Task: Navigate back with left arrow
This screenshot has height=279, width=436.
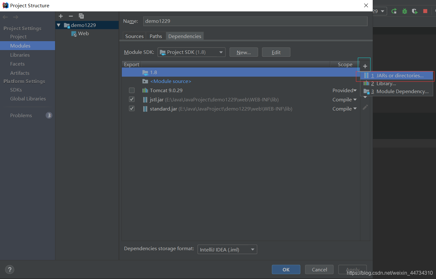Action: [5, 17]
